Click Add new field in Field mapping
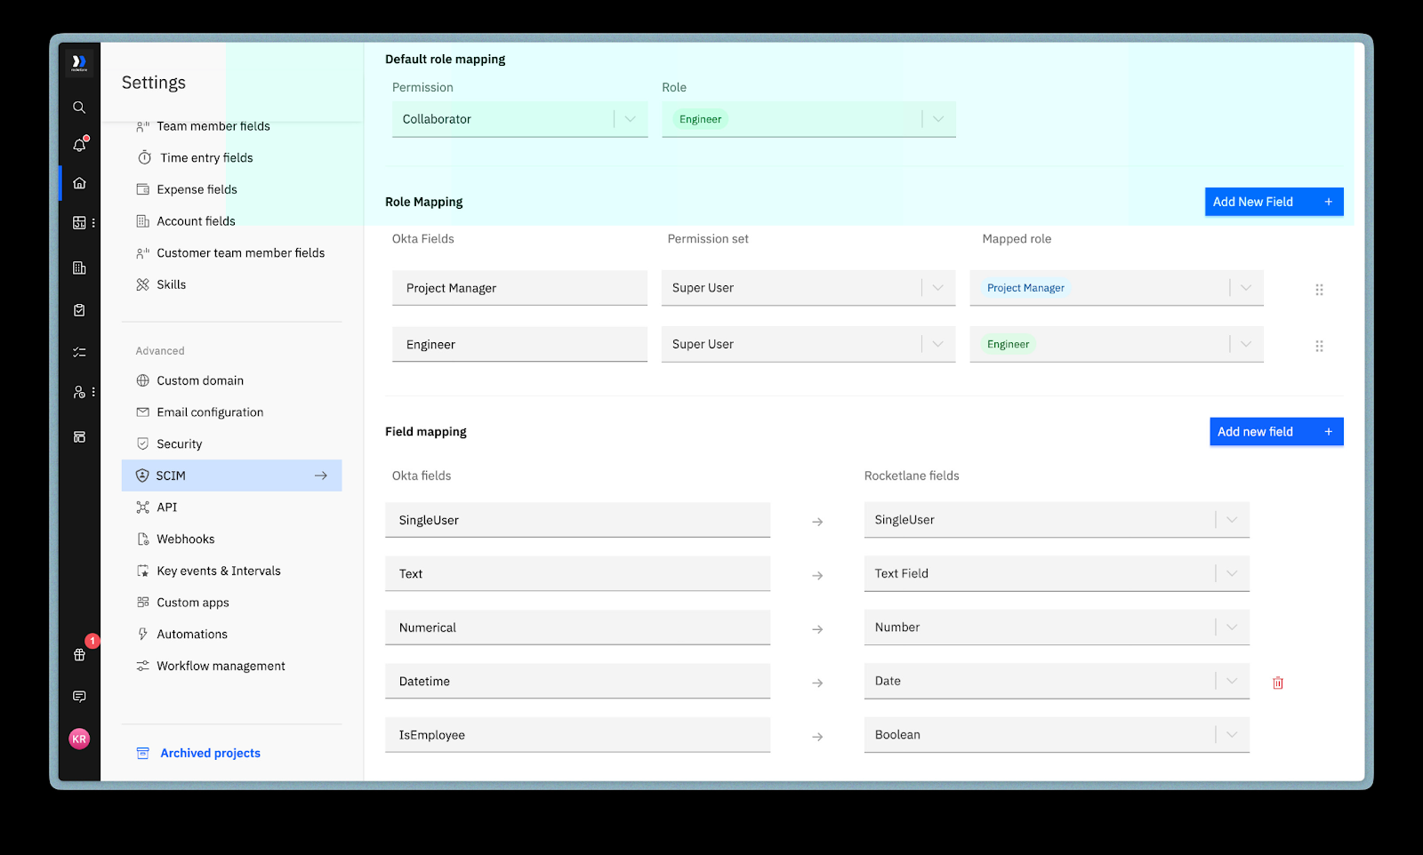 (x=1276, y=432)
